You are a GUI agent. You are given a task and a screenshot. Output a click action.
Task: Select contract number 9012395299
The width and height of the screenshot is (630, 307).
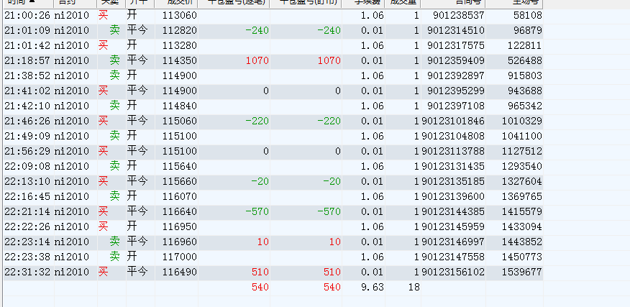point(456,91)
